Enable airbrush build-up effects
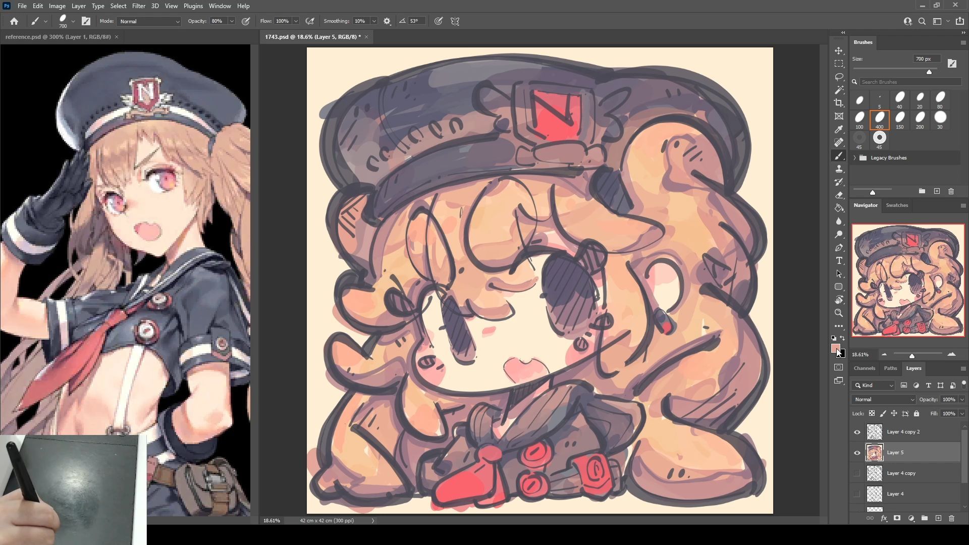The image size is (969, 545). pos(310,21)
